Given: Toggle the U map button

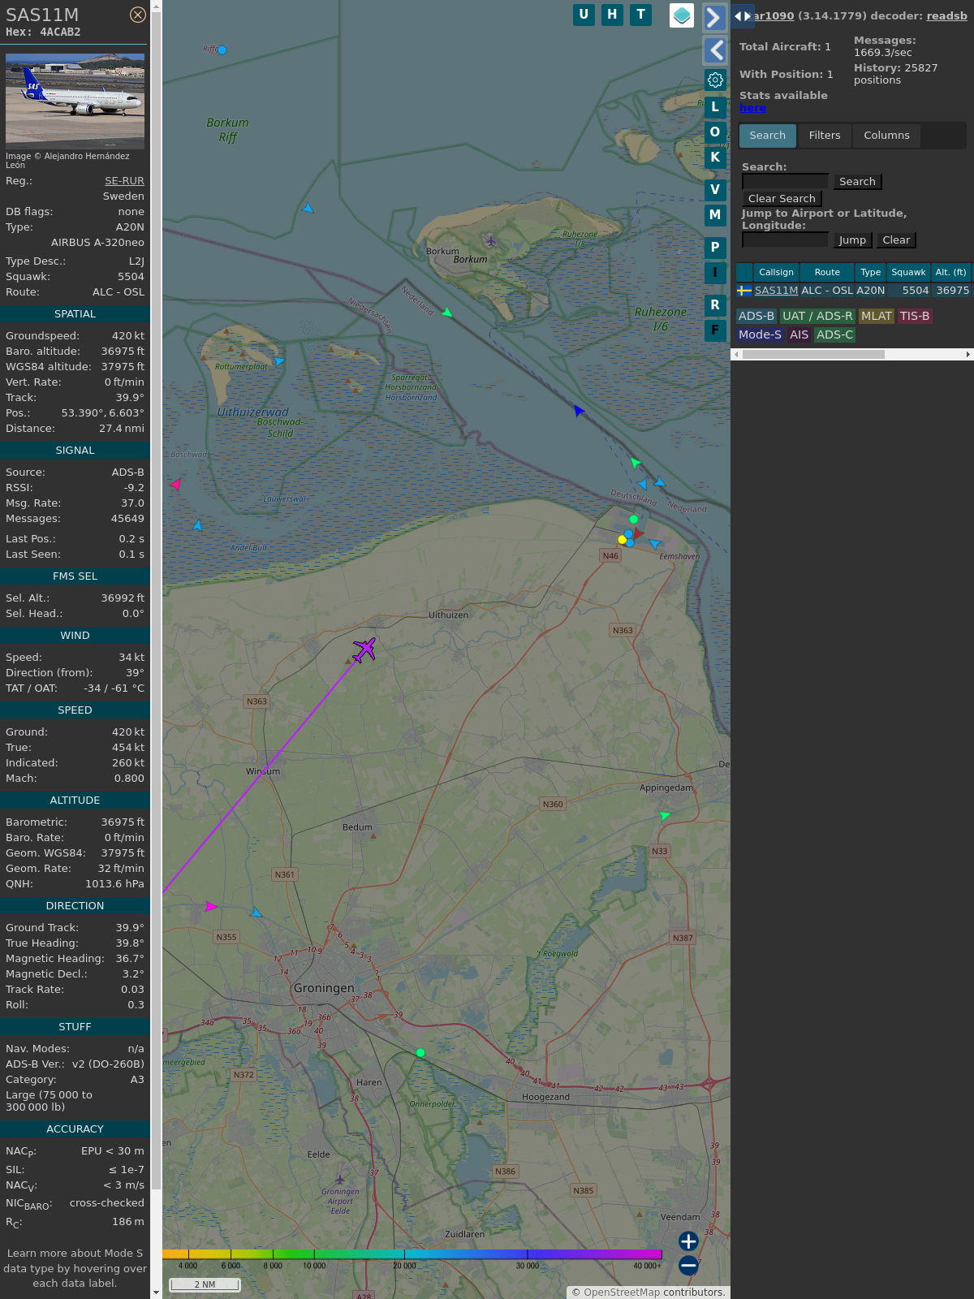Looking at the screenshot, I should 584,15.
